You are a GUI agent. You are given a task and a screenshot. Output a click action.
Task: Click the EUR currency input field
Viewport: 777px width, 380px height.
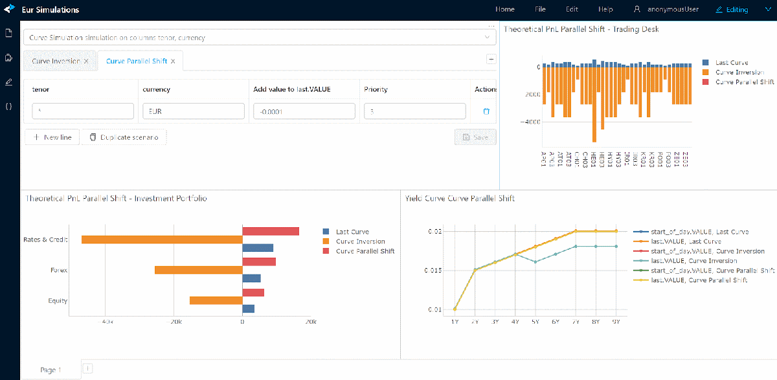coord(193,111)
